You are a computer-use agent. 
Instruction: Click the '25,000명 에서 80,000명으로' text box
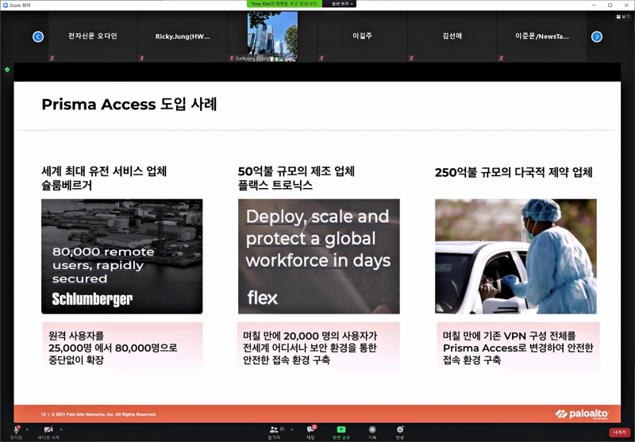122,348
